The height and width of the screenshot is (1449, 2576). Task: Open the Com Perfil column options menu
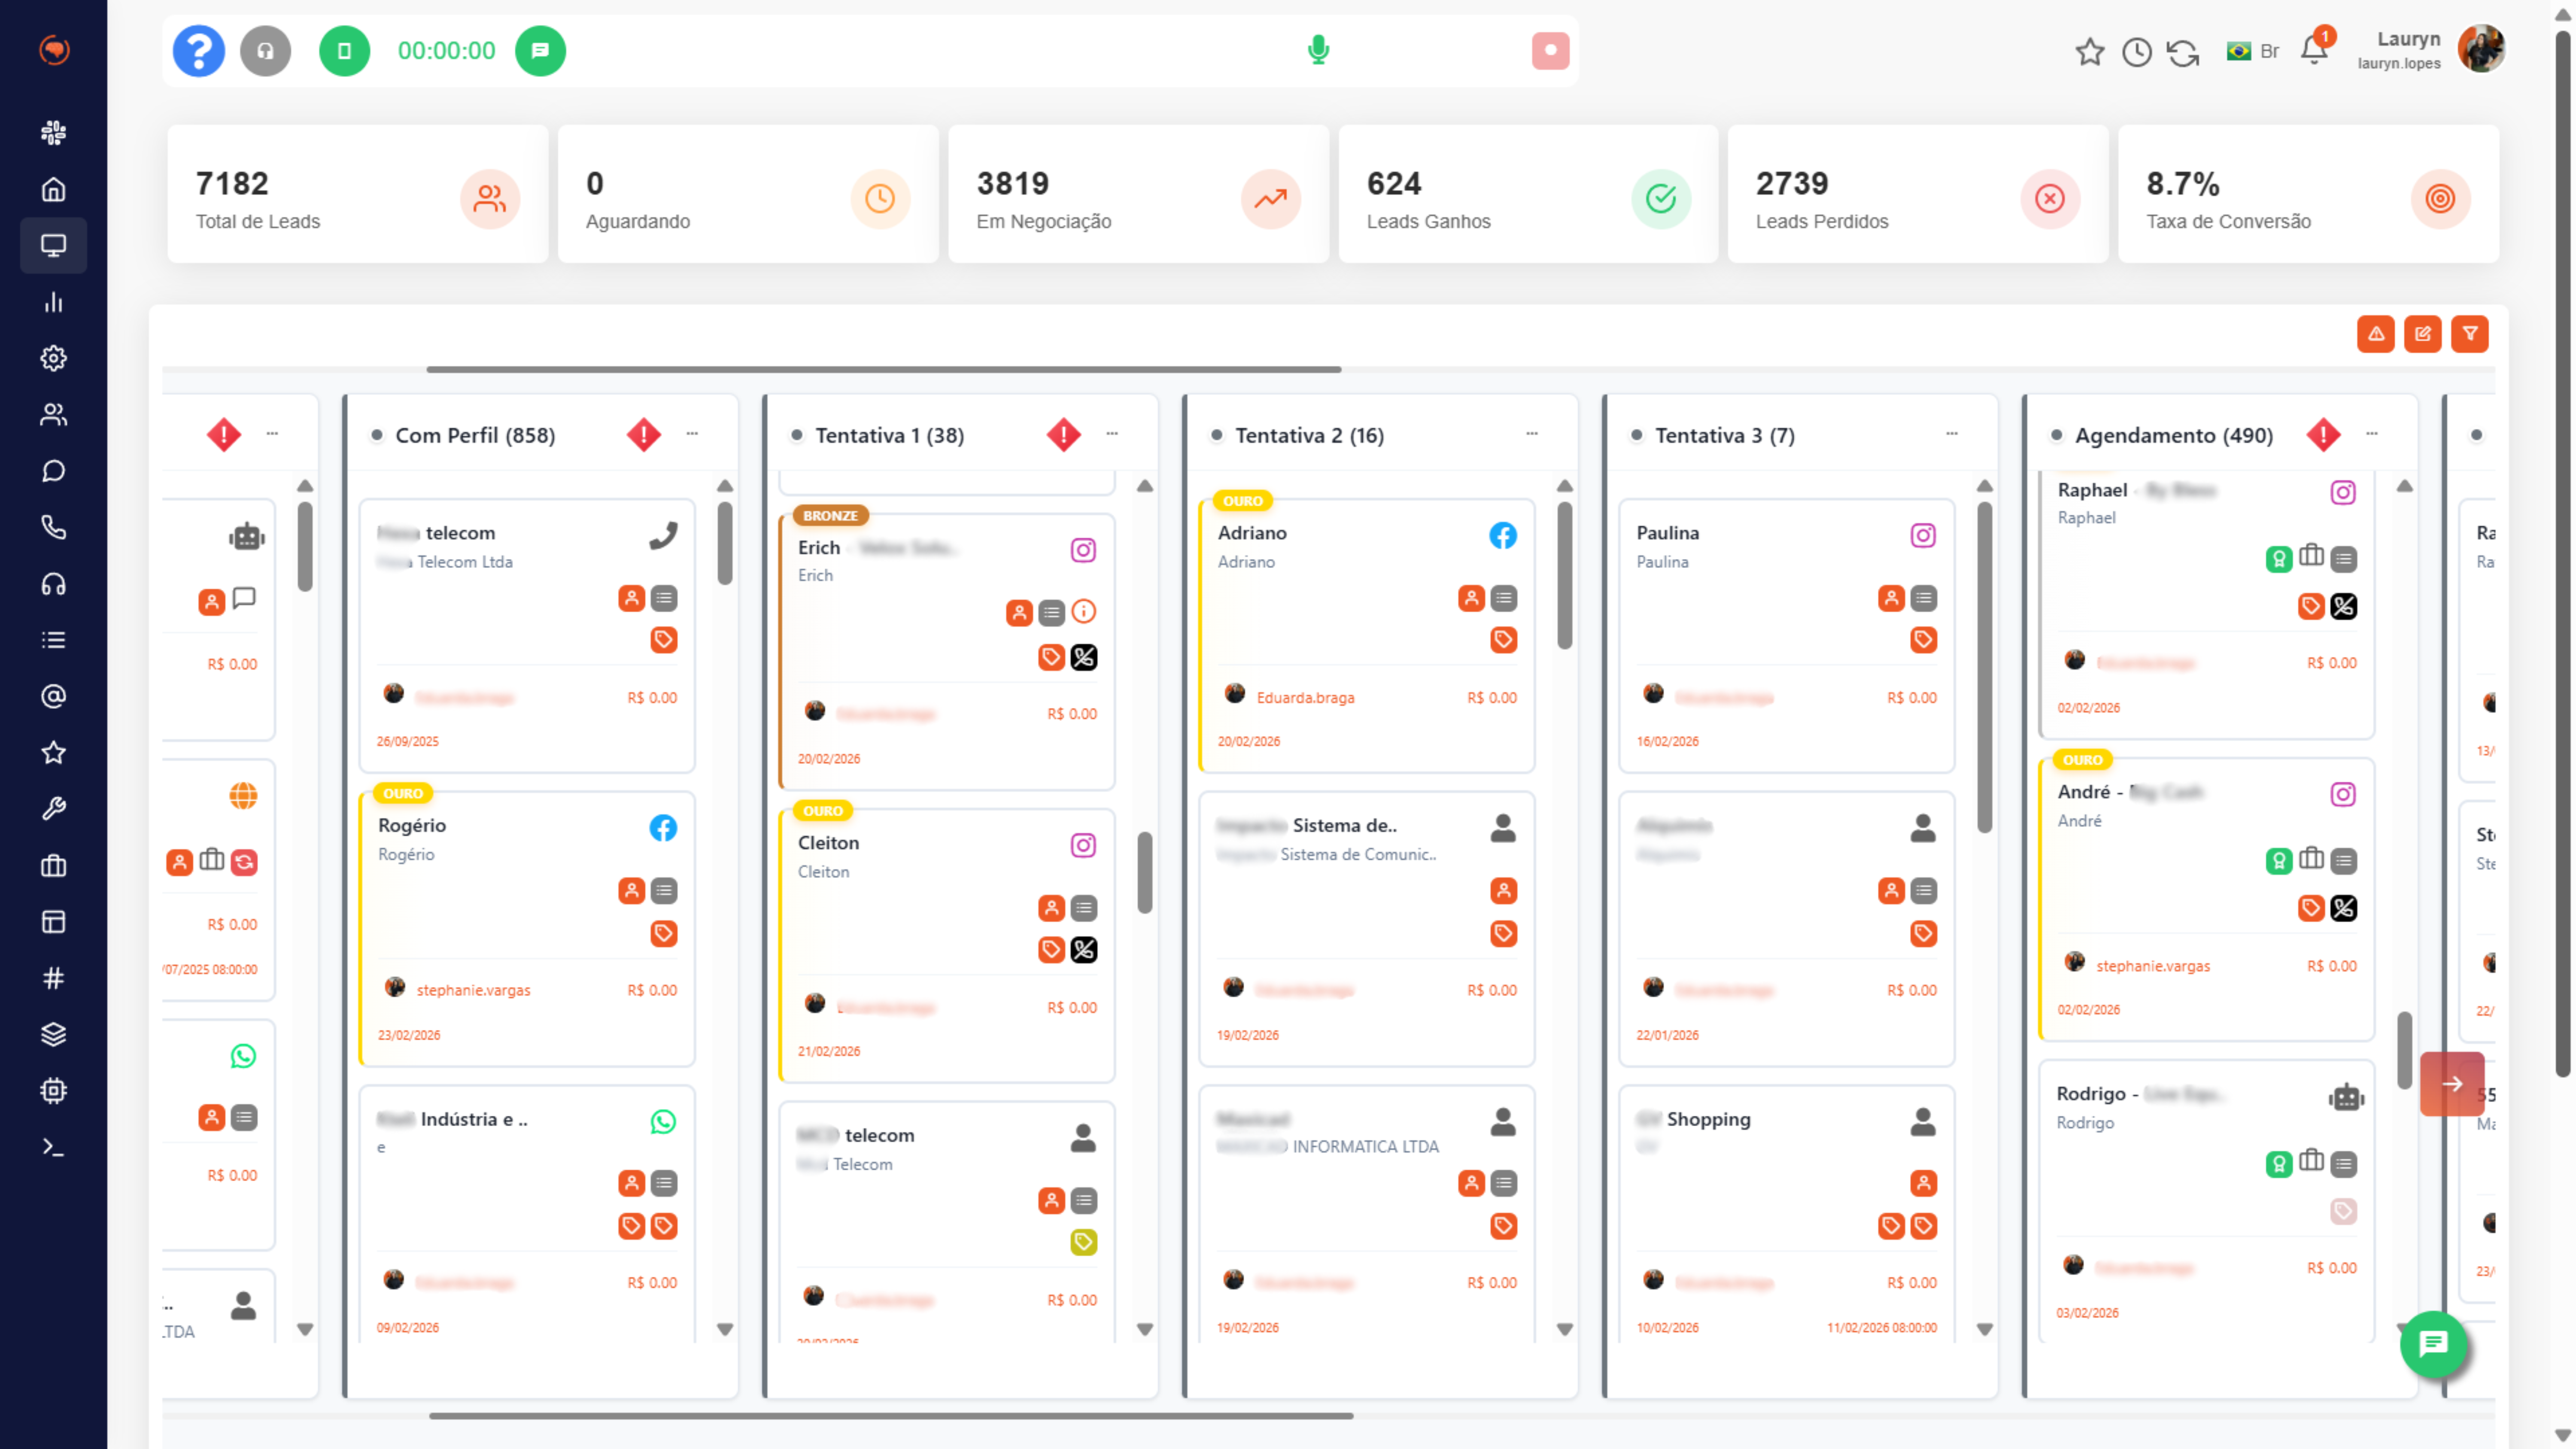[x=692, y=434]
